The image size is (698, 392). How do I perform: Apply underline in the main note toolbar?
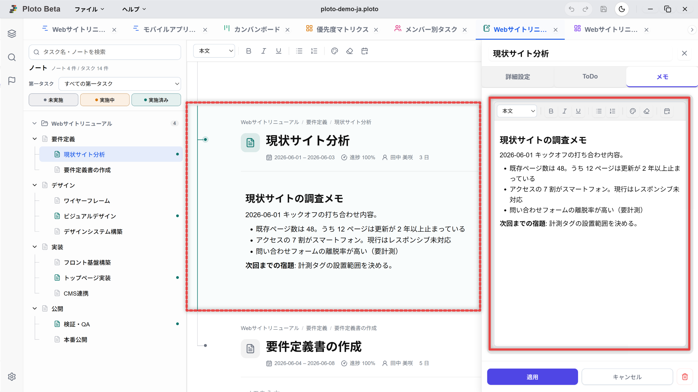coord(278,51)
